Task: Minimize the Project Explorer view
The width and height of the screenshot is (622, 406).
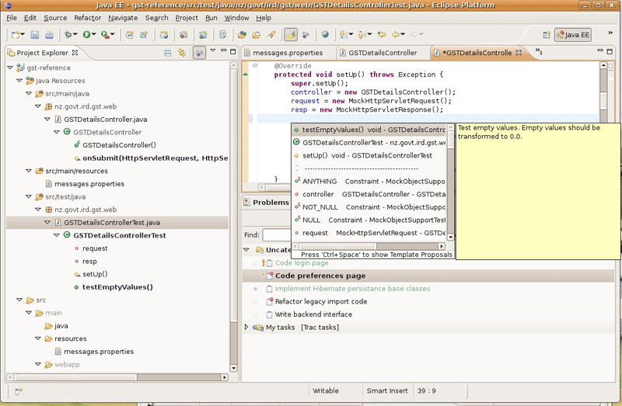Action: 224,50
